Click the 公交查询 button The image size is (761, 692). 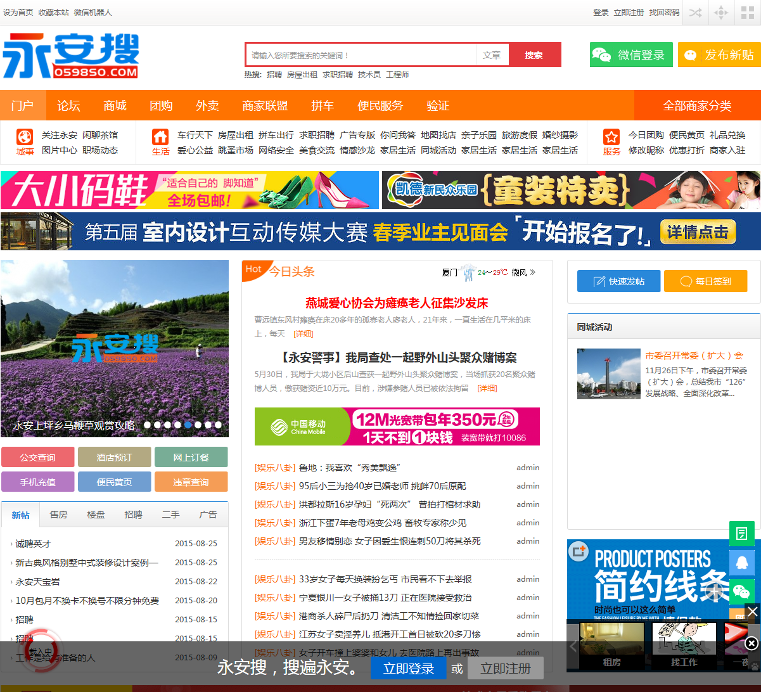tap(38, 457)
